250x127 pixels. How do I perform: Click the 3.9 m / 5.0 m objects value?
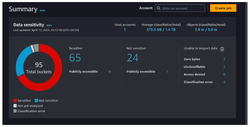point(206,30)
